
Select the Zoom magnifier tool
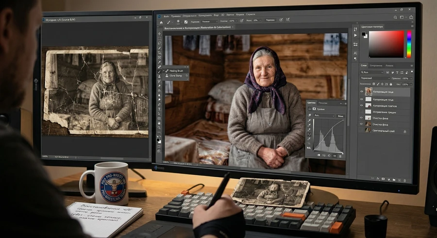tap(159, 127)
